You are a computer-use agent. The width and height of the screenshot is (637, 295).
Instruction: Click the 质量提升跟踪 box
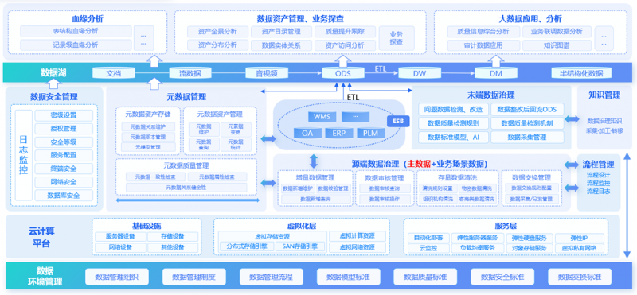(x=345, y=31)
